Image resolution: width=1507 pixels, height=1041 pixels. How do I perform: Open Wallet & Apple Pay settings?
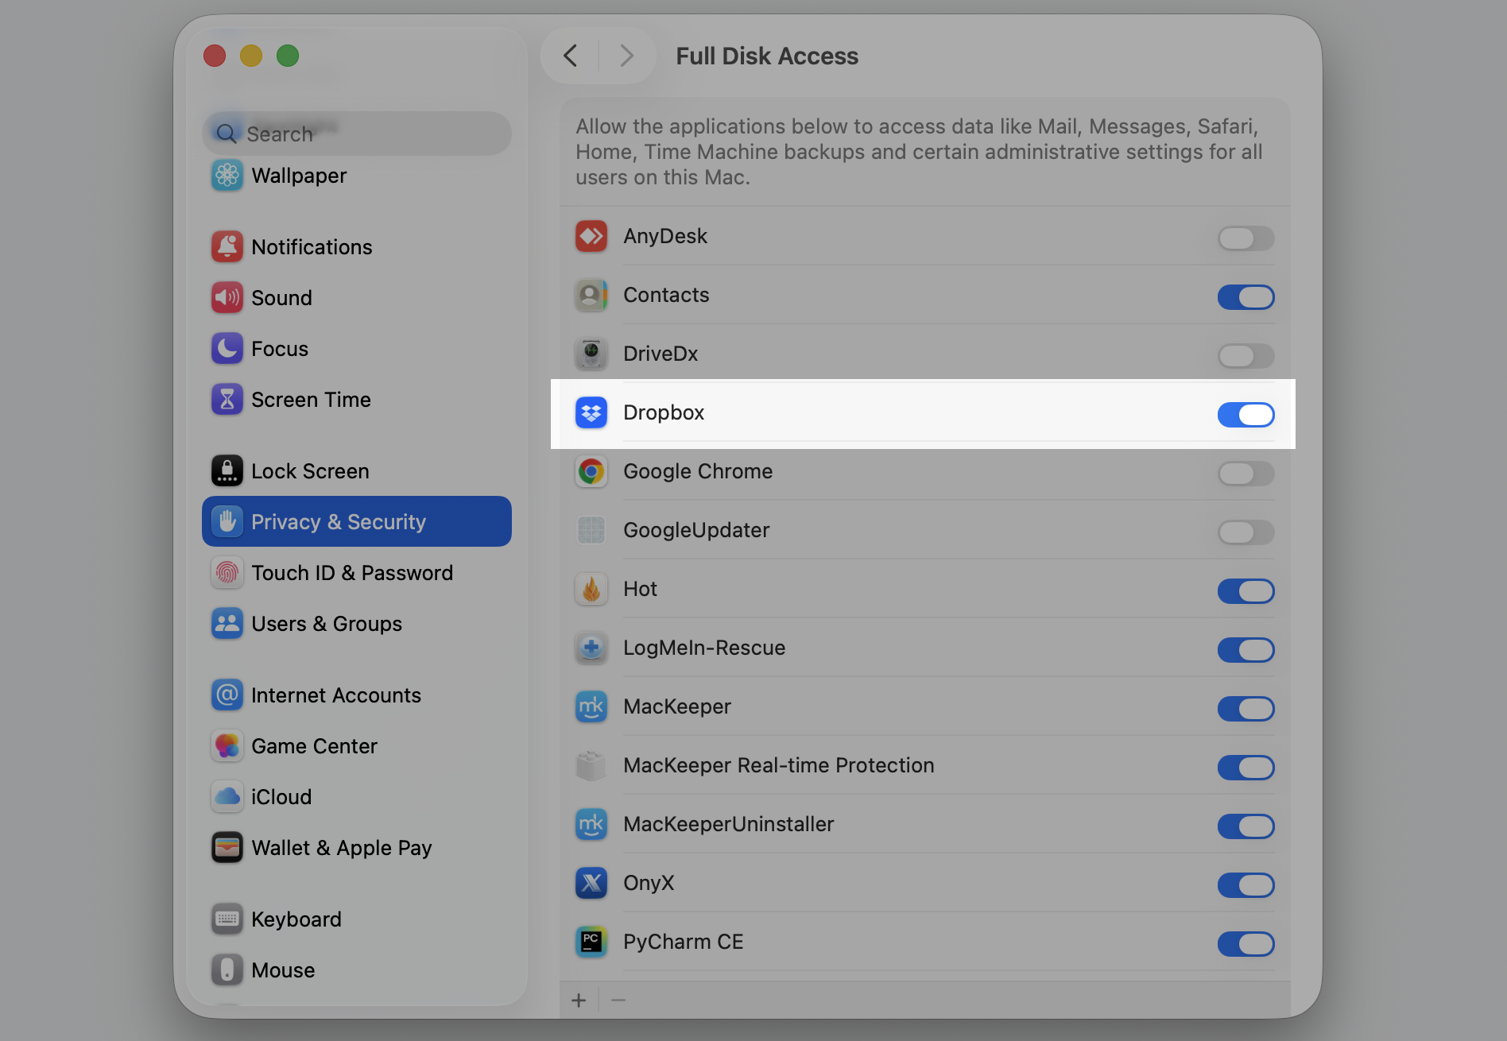tap(356, 848)
